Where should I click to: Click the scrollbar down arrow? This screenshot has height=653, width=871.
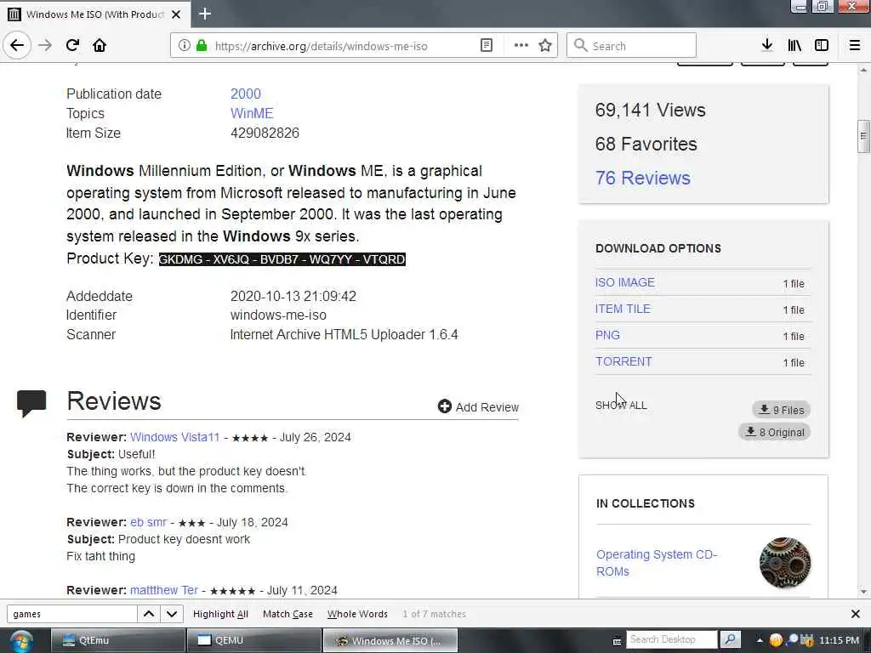[x=863, y=592]
